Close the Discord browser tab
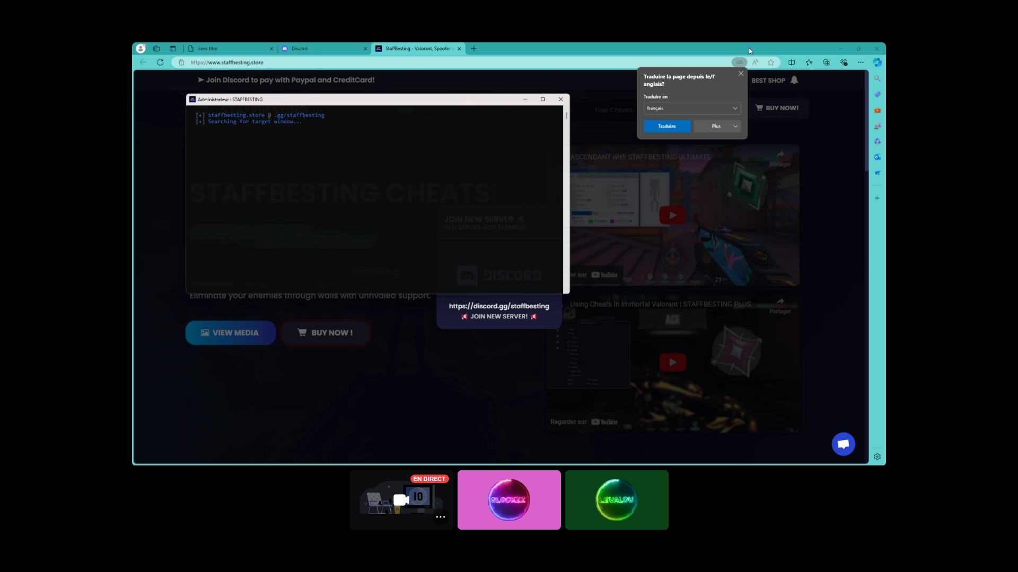Viewport: 1018px width, 572px height. pyautogui.click(x=365, y=49)
